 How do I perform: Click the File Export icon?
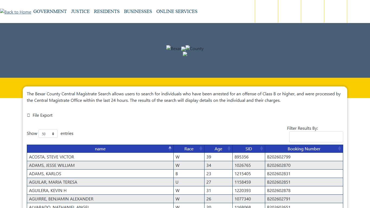28,115
